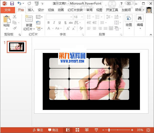Screen dimensions: 154x133
Task: Increase list indent level
Action: tap(94, 23)
